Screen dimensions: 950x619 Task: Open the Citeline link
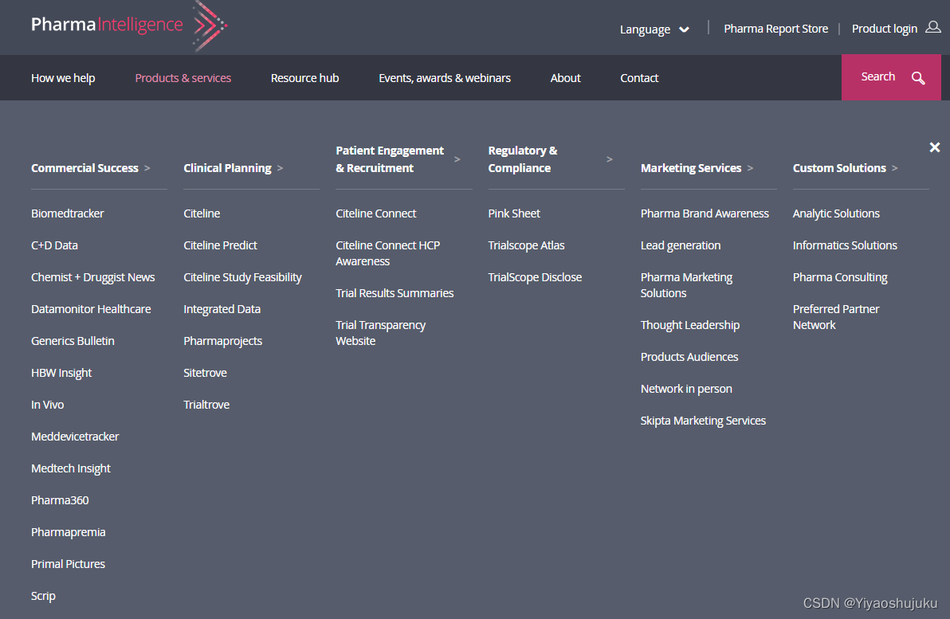pos(202,214)
